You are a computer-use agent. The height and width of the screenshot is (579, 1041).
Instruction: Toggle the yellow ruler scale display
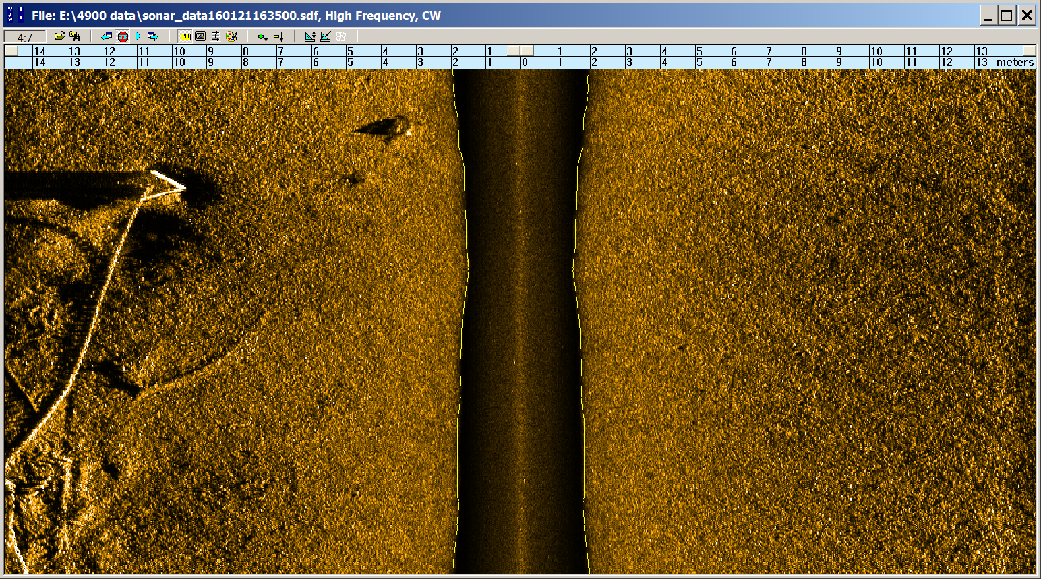point(185,36)
